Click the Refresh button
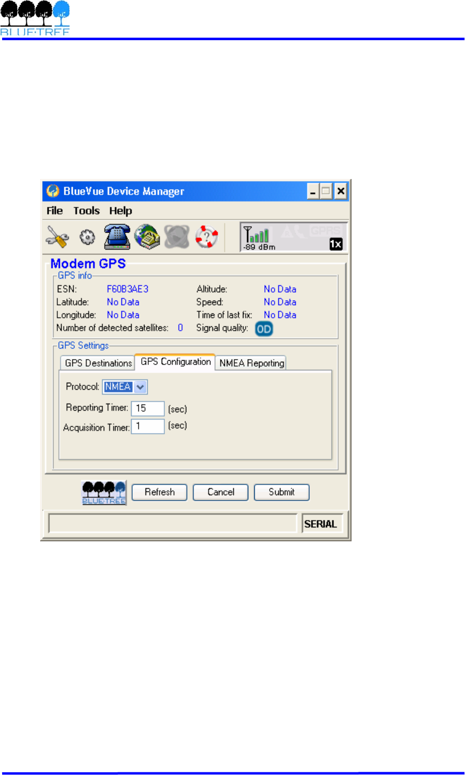Viewport: 465px width, 775px height. tap(159, 492)
